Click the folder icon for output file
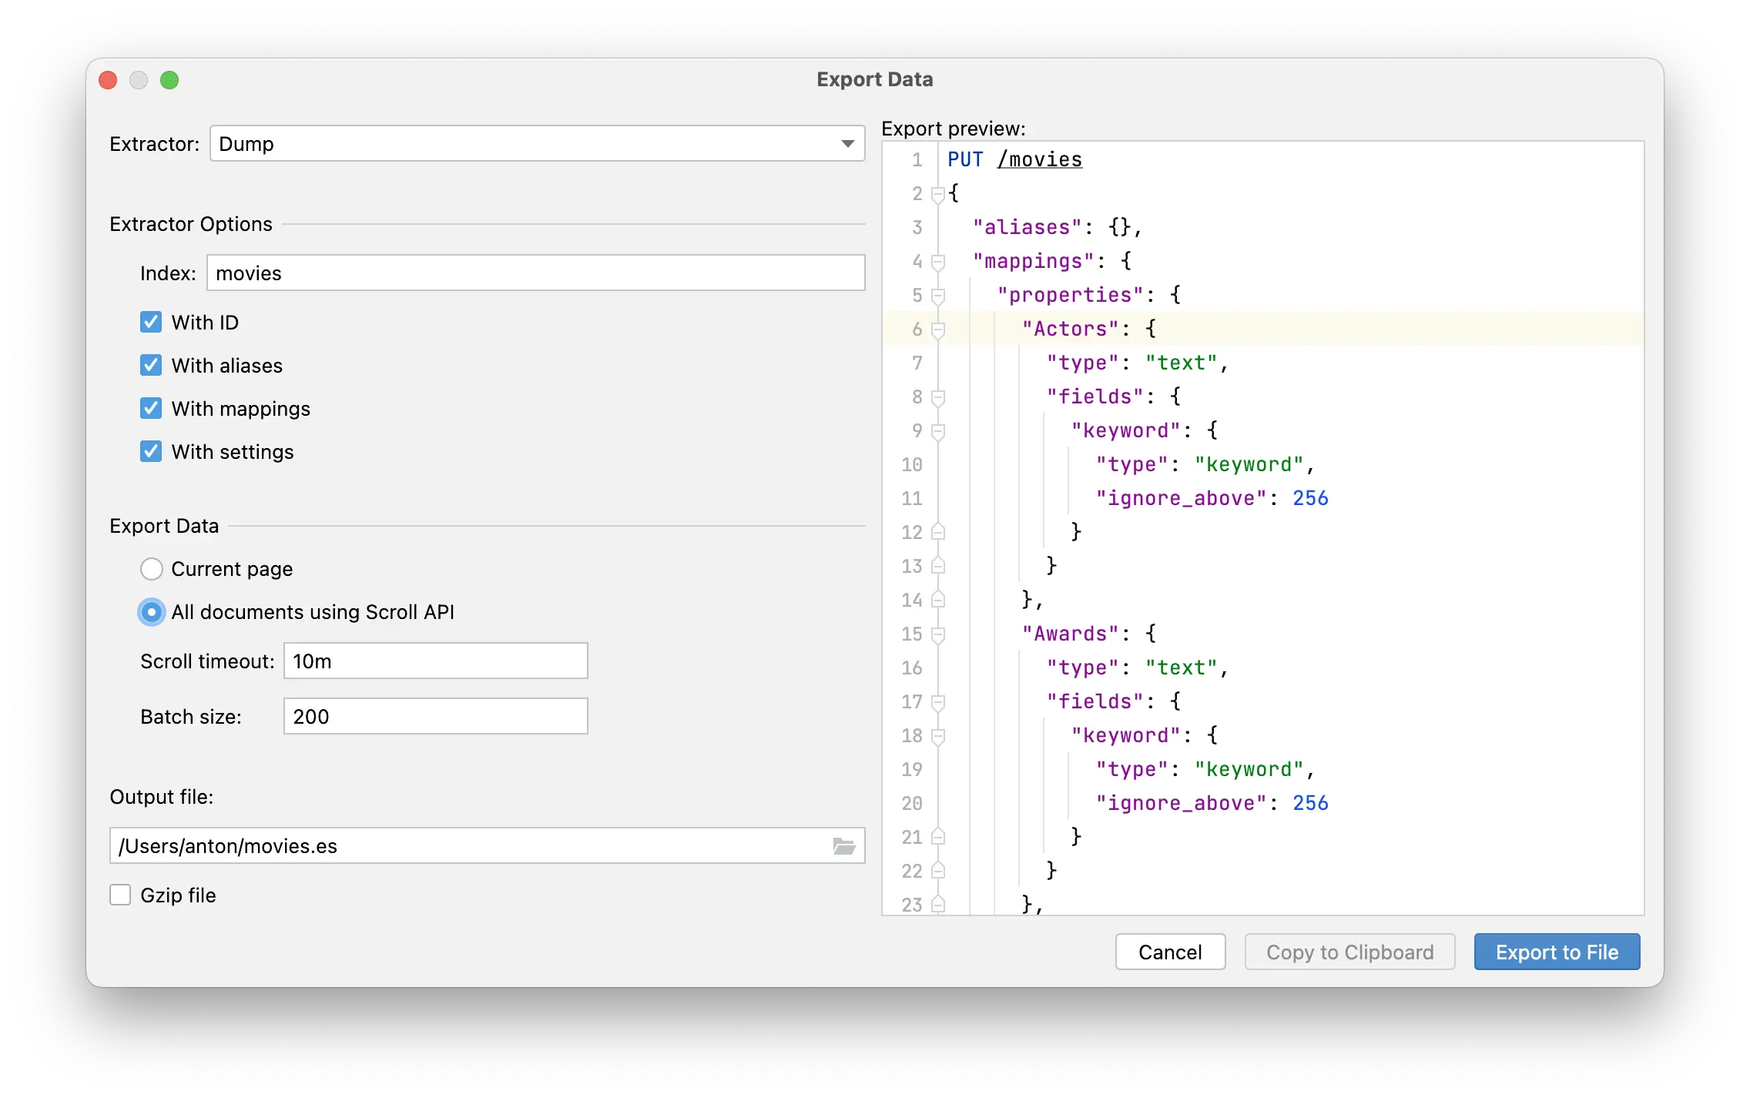The height and width of the screenshot is (1101, 1750). [x=843, y=845]
